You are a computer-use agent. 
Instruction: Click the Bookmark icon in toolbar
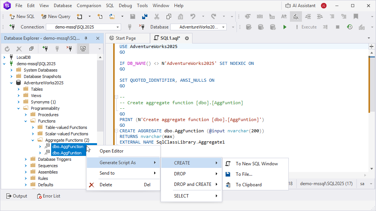tap(356, 16)
